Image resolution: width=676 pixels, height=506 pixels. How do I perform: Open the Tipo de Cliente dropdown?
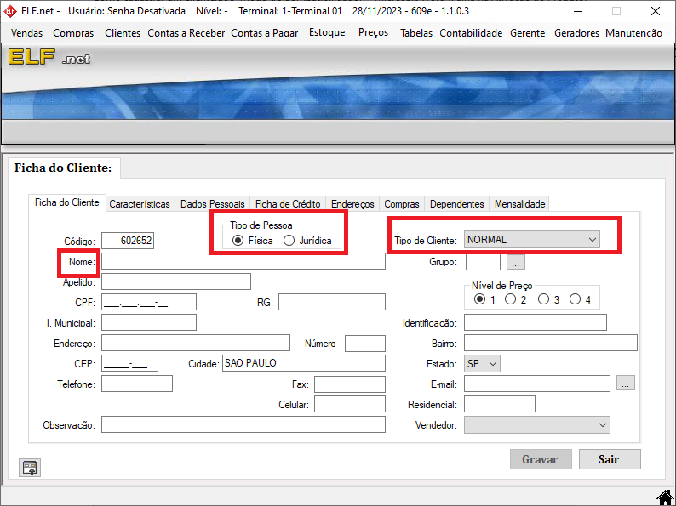[531, 240]
